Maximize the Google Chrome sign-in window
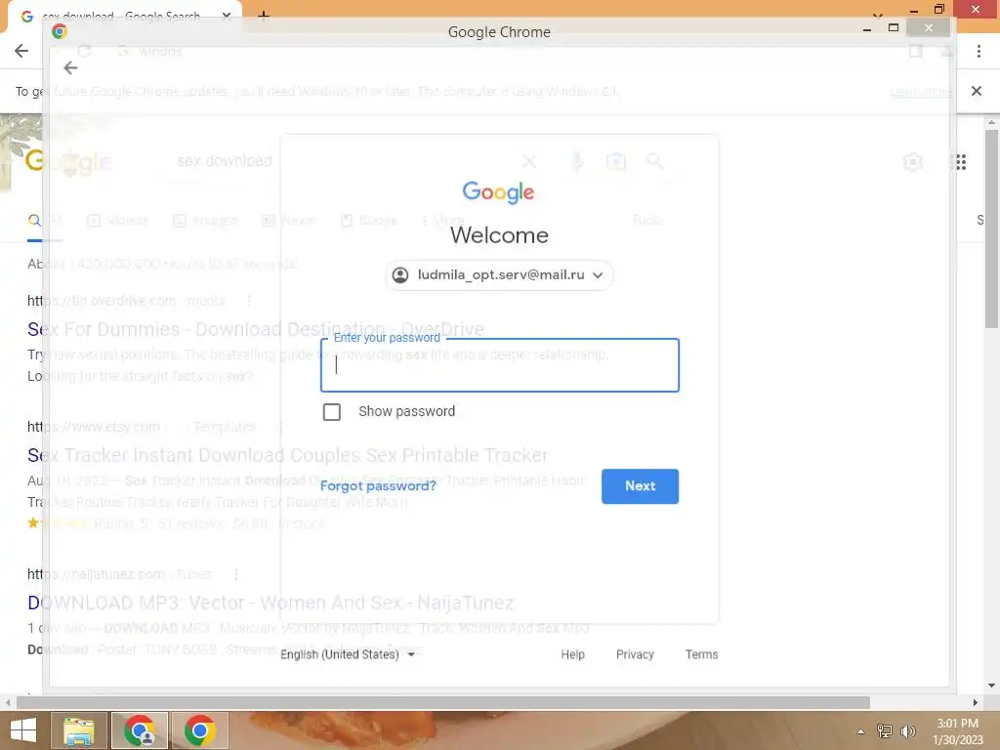The image size is (1000, 750). (x=894, y=28)
